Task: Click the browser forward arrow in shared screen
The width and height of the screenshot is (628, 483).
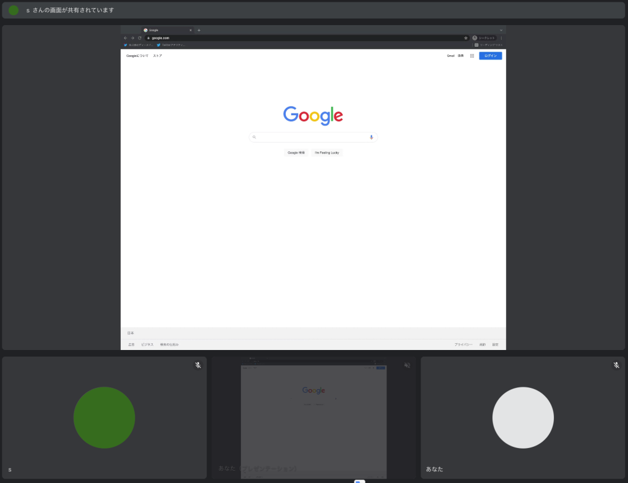Action: (132, 38)
